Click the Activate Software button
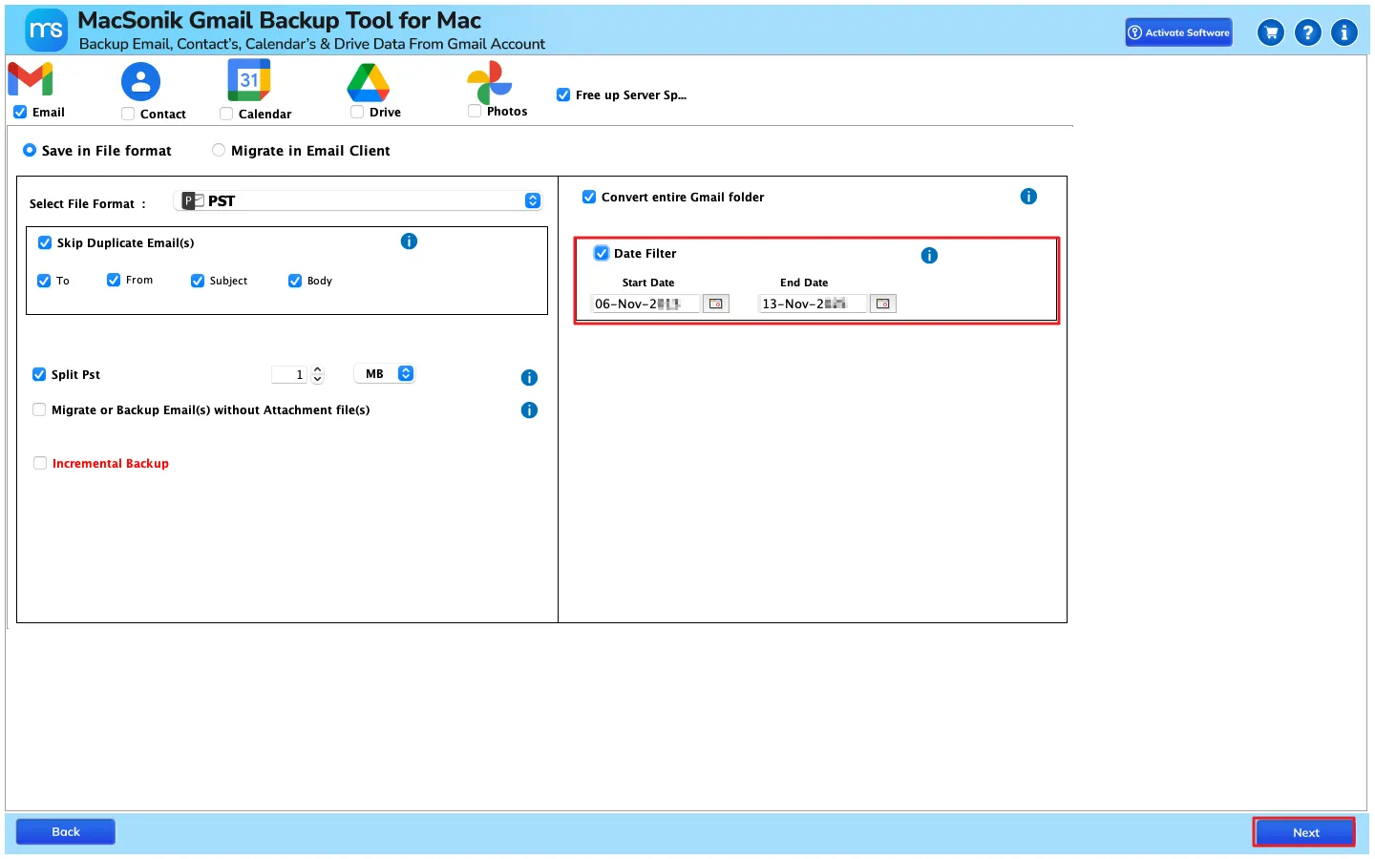 (x=1178, y=32)
